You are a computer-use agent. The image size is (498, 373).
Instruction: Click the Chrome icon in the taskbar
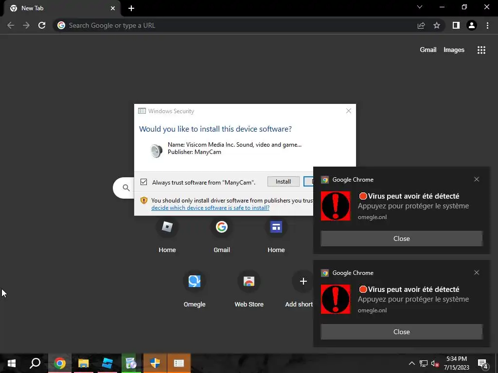click(59, 363)
